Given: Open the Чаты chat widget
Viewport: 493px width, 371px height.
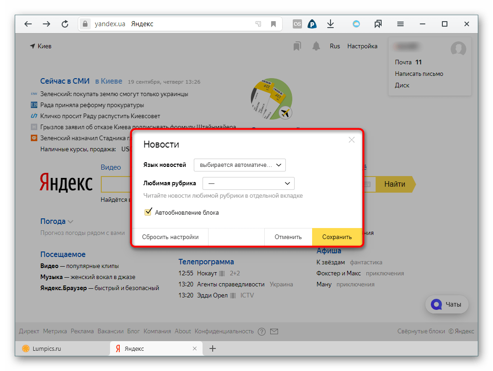Looking at the screenshot, I should pos(447,304).
